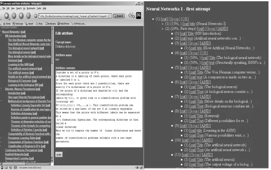Image resolution: width=271 pixels, height=170 pixels.
Task: Click the tree pane's horizontal scrollbar right arrow
Action: [50, 164]
